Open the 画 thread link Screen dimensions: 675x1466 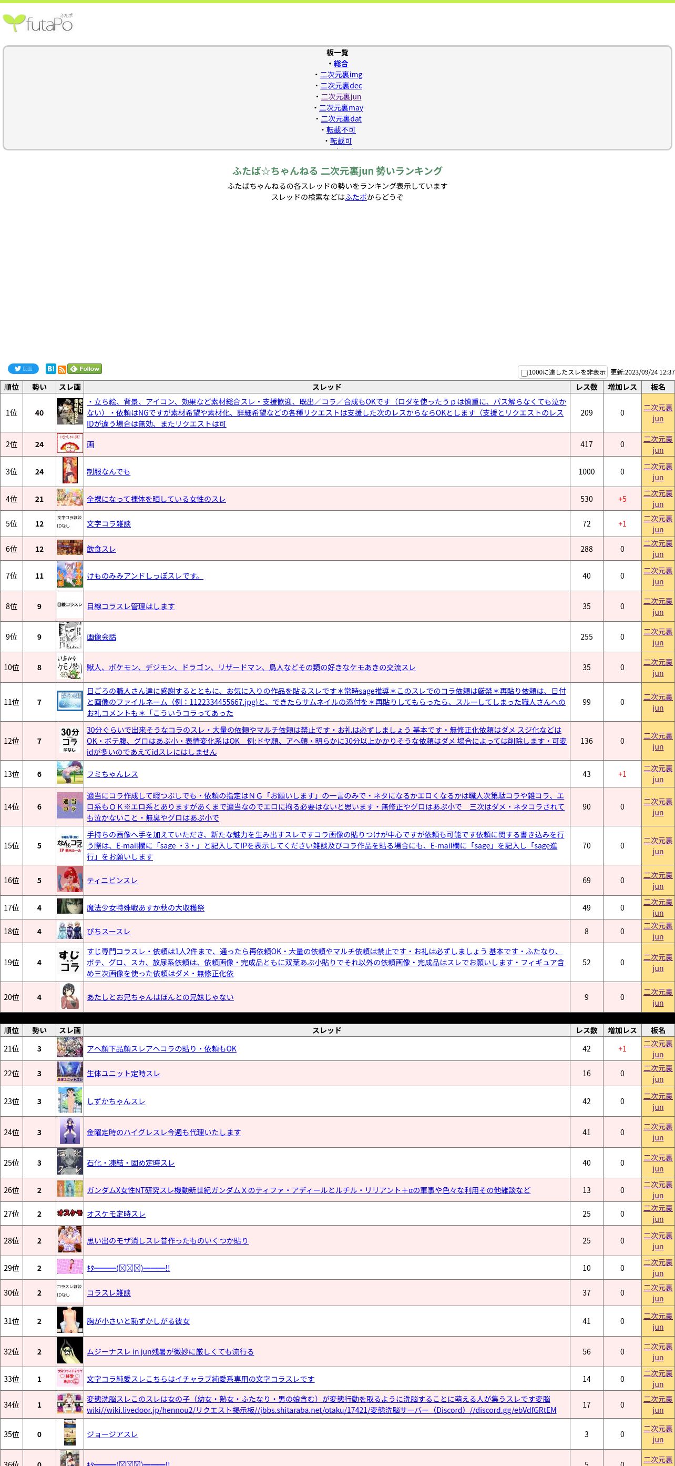click(x=90, y=444)
